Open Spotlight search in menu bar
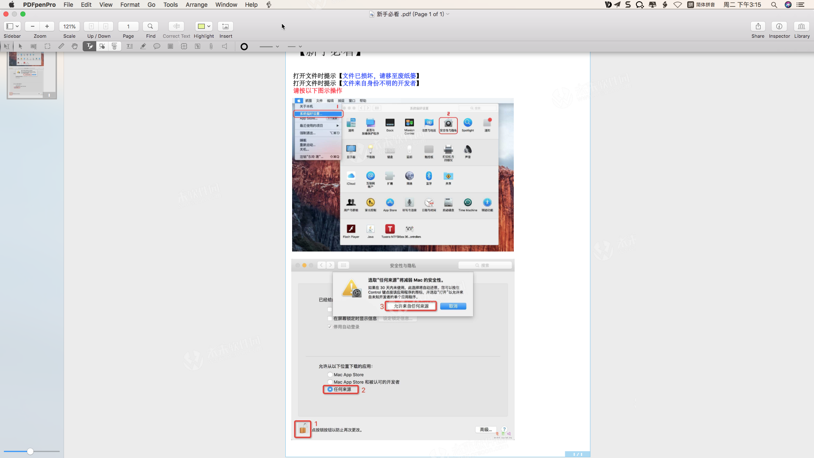Viewport: 814px width, 458px height. (774, 5)
